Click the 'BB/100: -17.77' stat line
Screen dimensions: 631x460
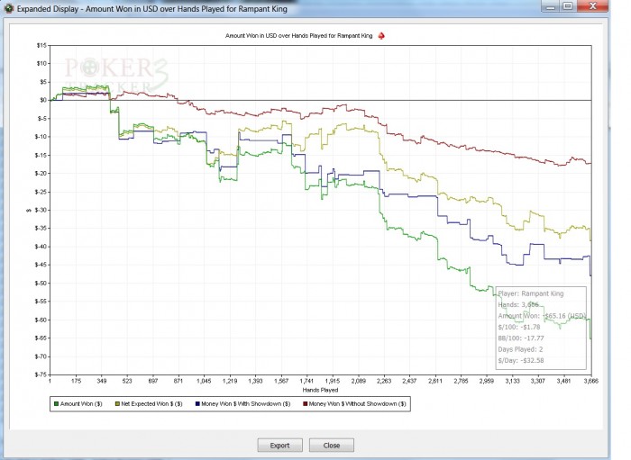point(521,338)
